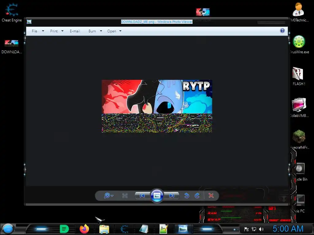Expand the File menu dropdown arrow

[43, 31]
